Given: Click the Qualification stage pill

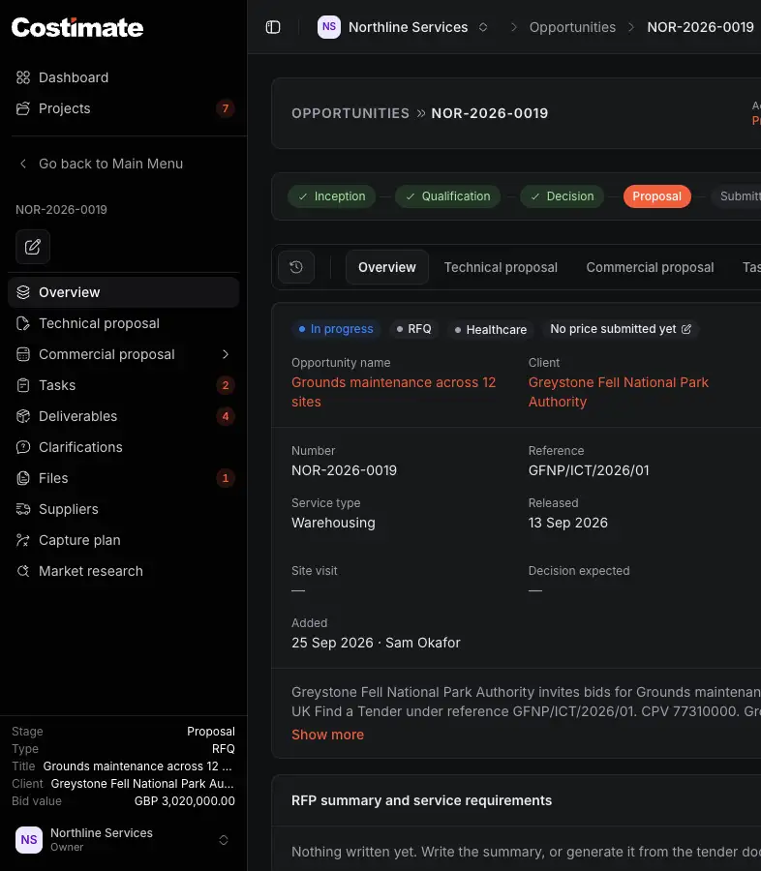Looking at the screenshot, I should pyautogui.click(x=447, y=196).
